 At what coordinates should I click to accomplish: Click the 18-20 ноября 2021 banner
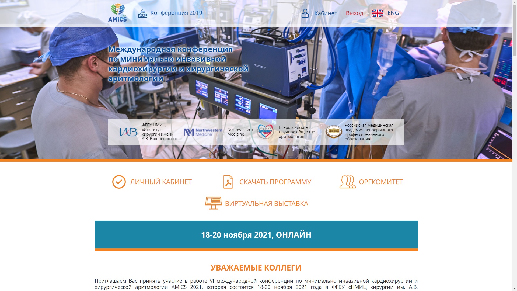[x=256, y=235]
